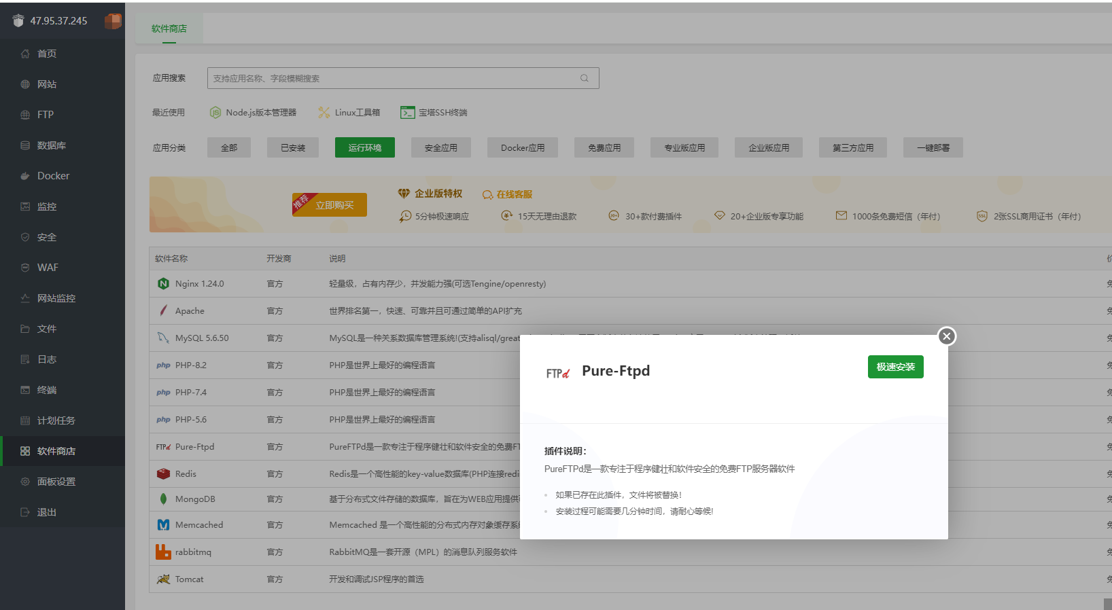Click the Nginx logo icon
Screen dimensions: 1112x610
(163, 284)
